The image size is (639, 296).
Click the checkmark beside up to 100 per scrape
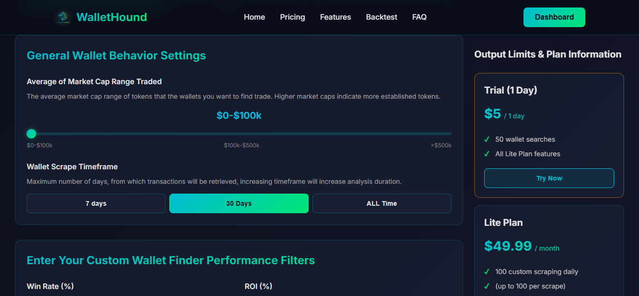tap(487, 286)
